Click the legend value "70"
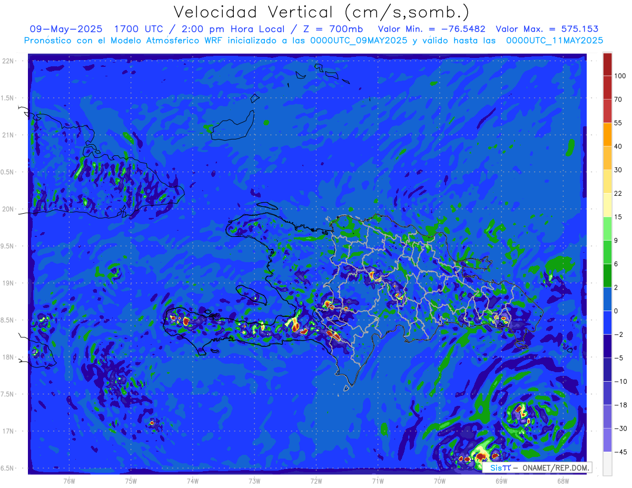632x488 pixels. [618, 99]
